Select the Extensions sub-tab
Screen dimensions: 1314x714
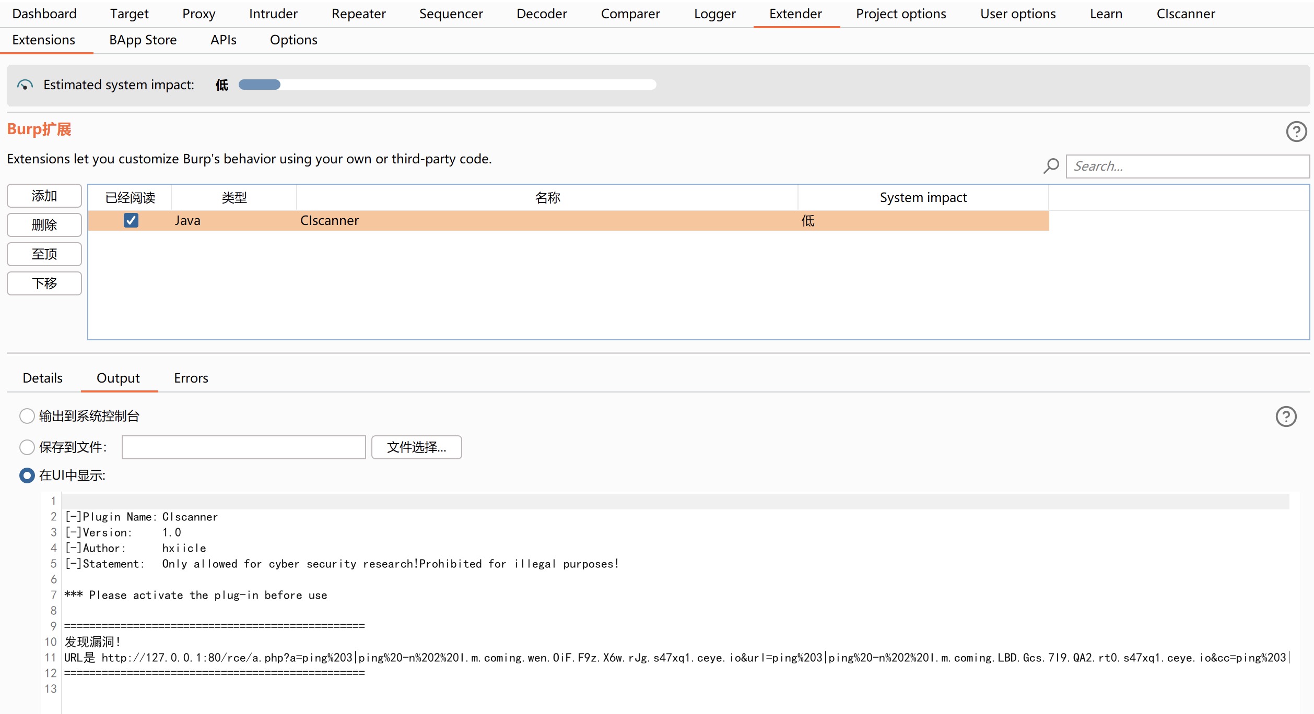(x=44, y=40)
